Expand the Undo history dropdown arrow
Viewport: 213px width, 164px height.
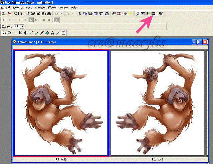(x=61, y=13)
